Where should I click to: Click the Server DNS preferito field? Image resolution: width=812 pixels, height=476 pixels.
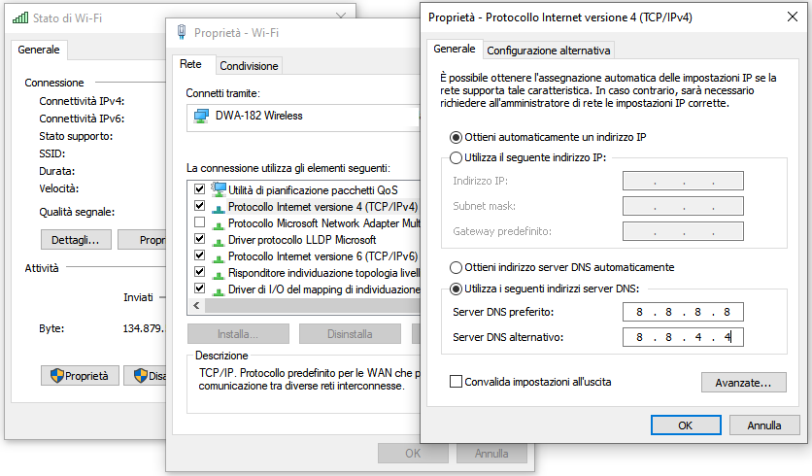tap(682, 312)
